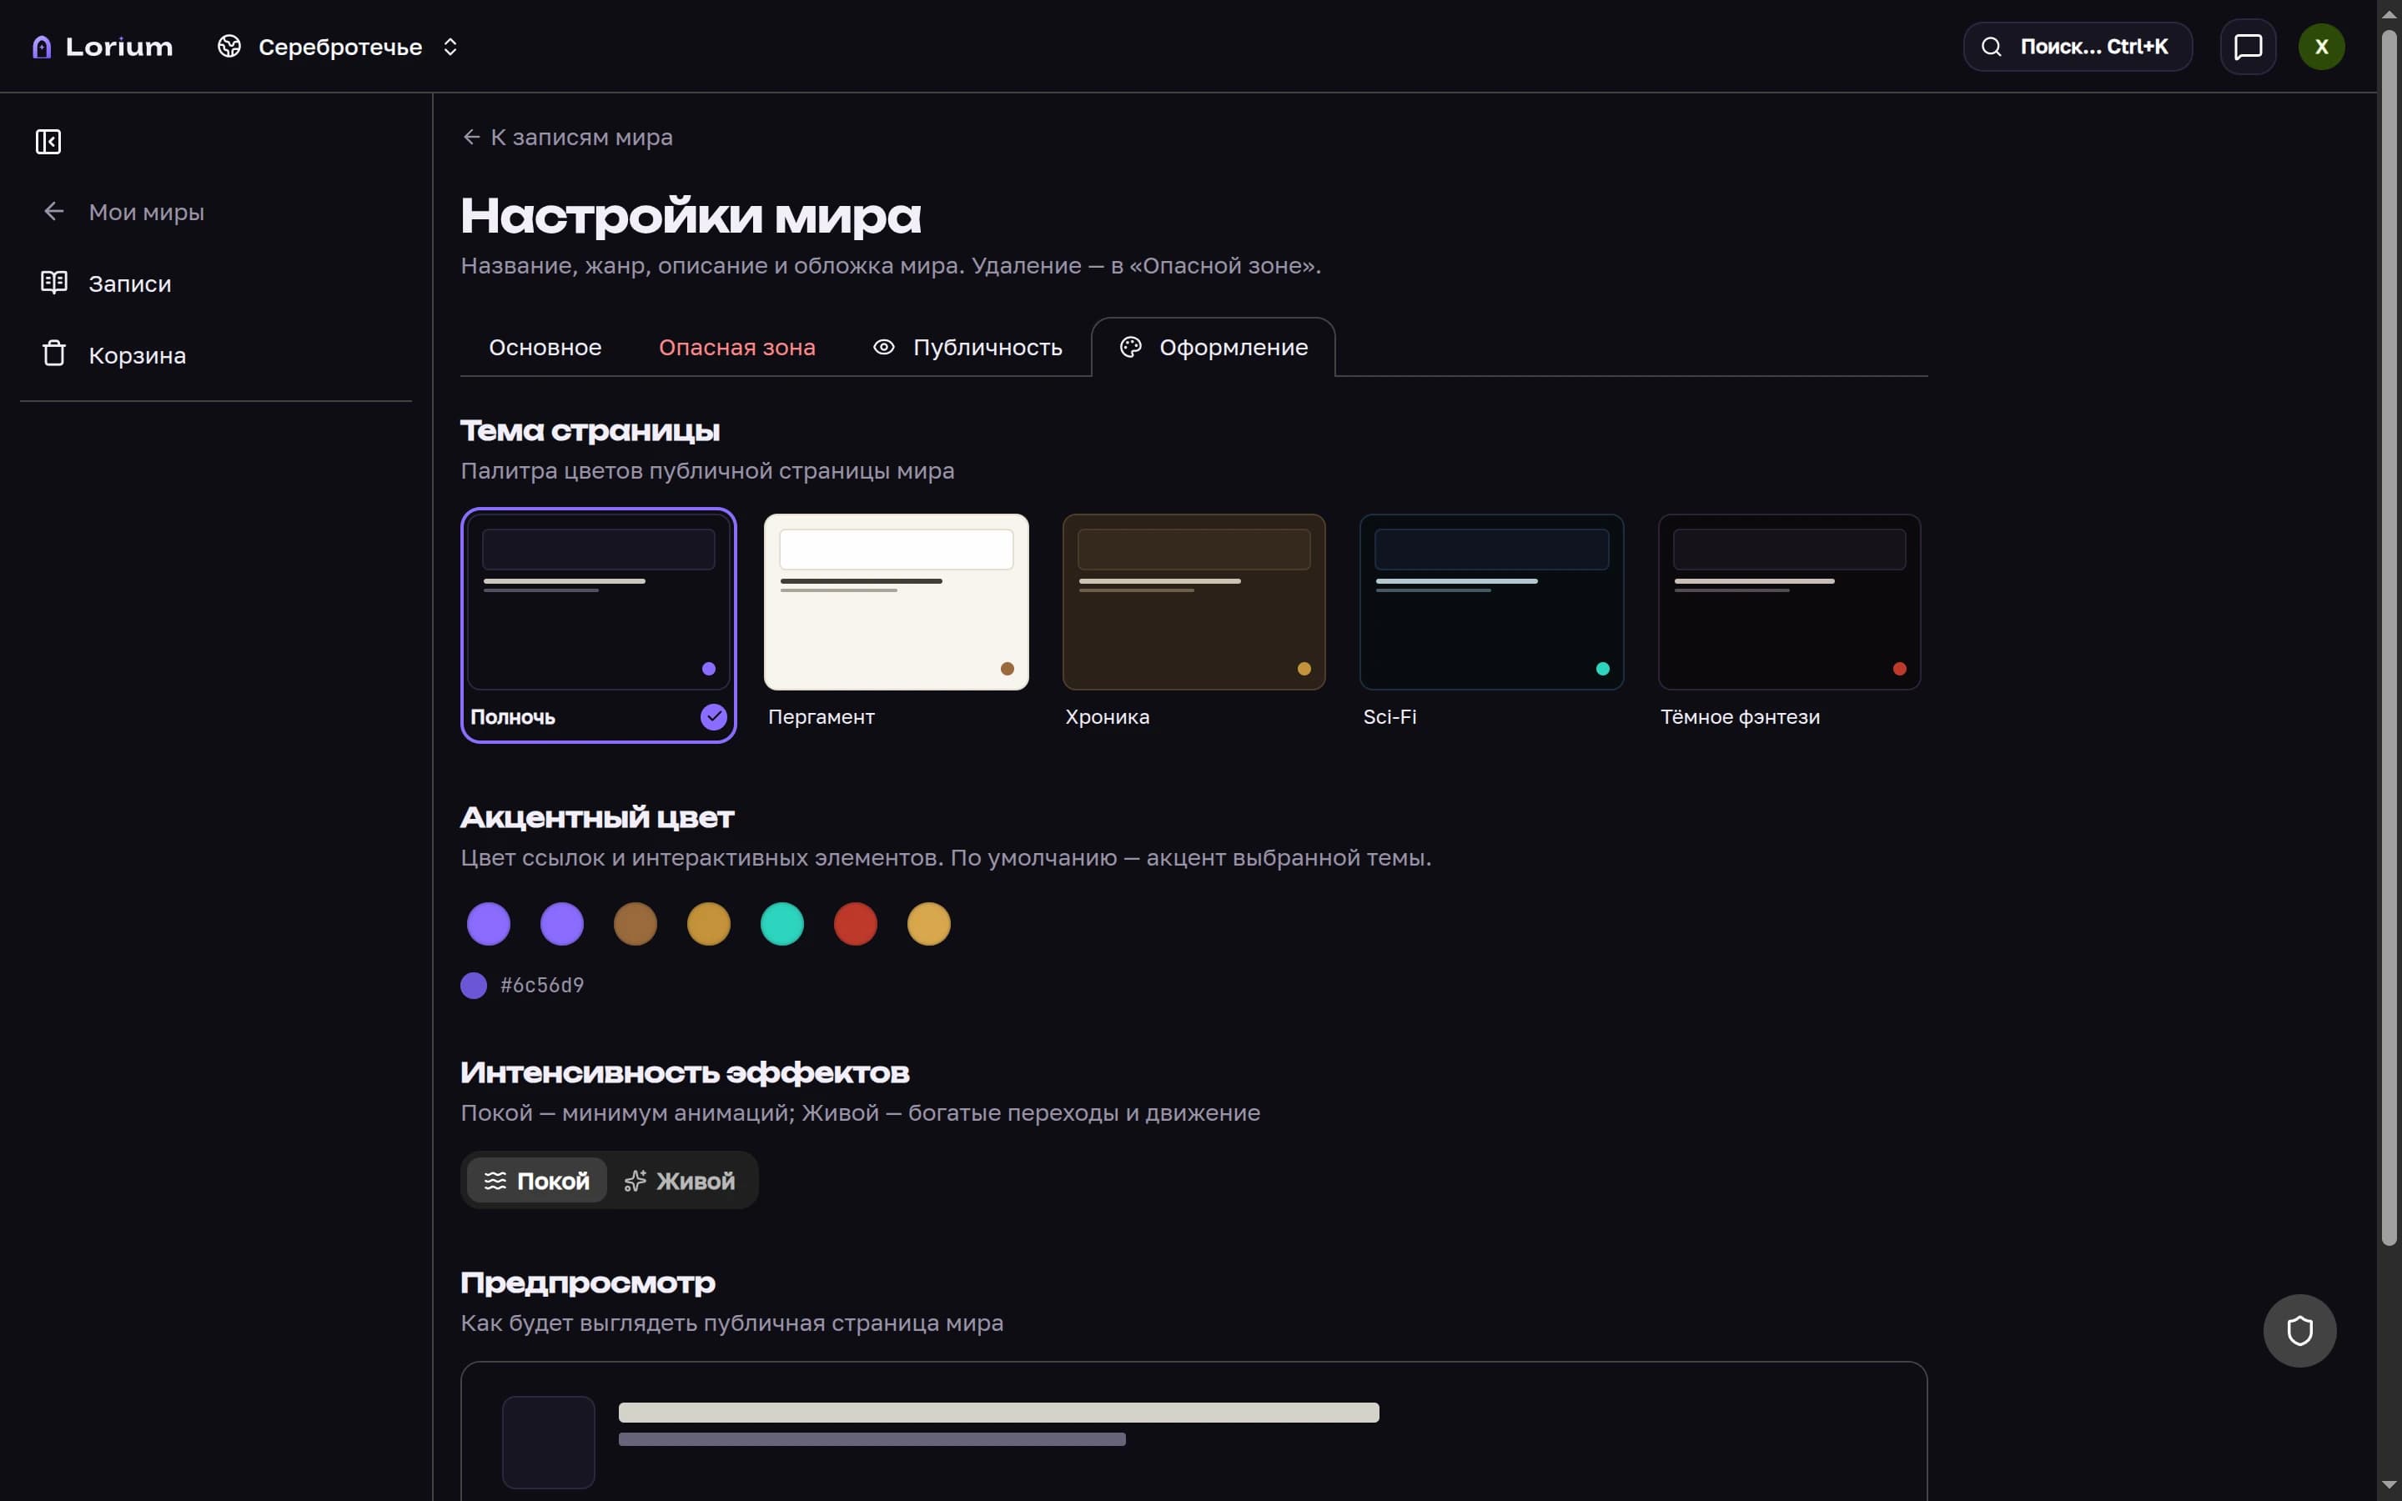This screenshot has width=2402, height=1501.
Task: Pick the red accent swatch
Action: coord(856,924)
